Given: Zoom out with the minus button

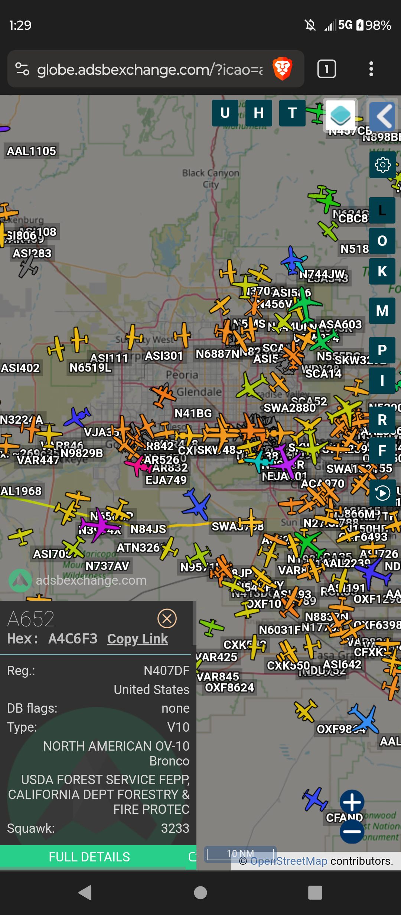Looking at the screenshot, I should coord(352,832).
